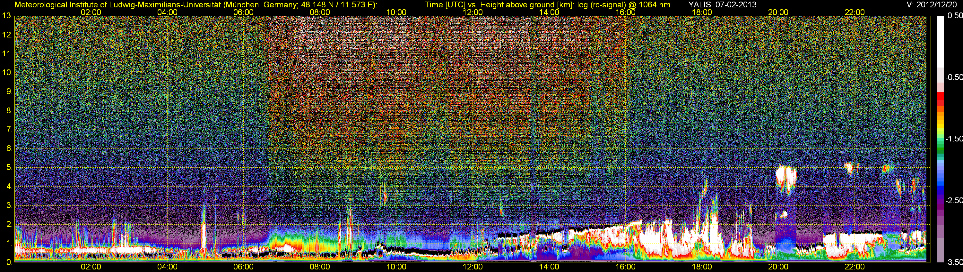Select the 12:00 label on the top time axis
This screenshot has width=963, height=272.
473,12
